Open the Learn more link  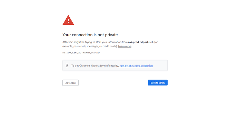click(125, 46)
